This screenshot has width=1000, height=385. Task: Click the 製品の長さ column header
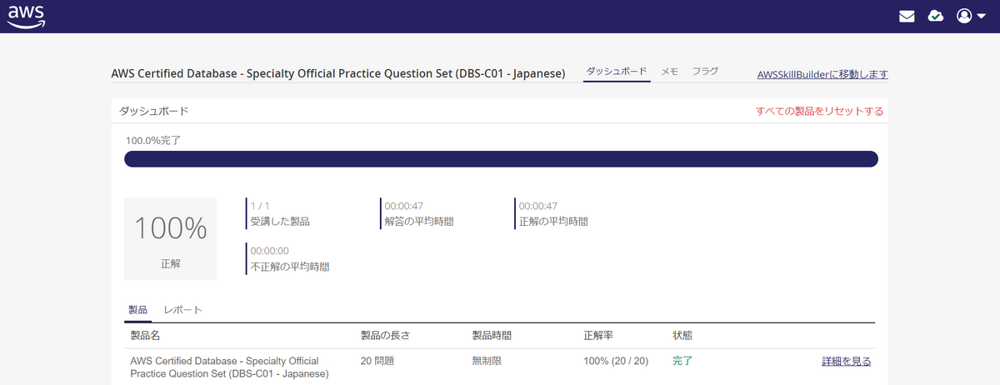coord(384,335)
